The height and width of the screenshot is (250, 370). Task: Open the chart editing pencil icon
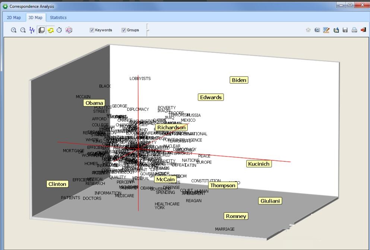tap(326, 30)
